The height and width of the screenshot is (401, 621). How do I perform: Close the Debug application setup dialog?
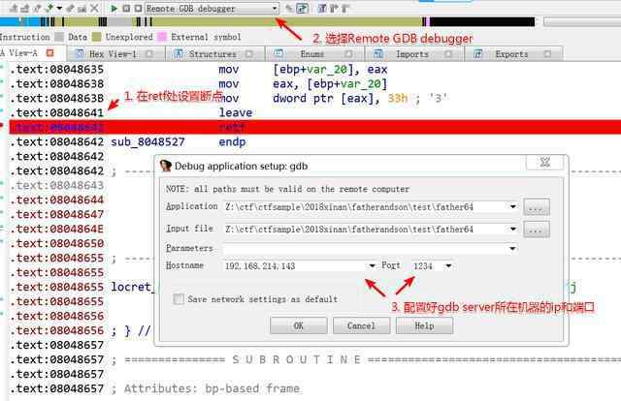pyautogui.click(x=545, y=162)
